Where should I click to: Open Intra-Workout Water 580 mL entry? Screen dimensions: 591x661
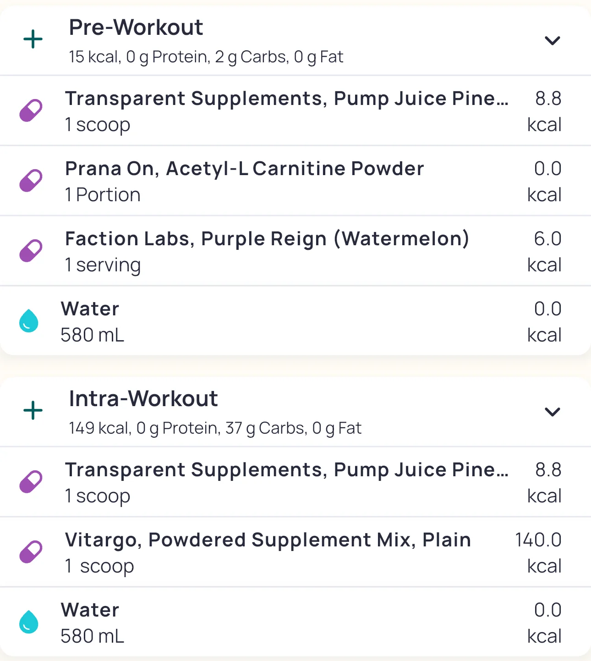coord(92,623)
